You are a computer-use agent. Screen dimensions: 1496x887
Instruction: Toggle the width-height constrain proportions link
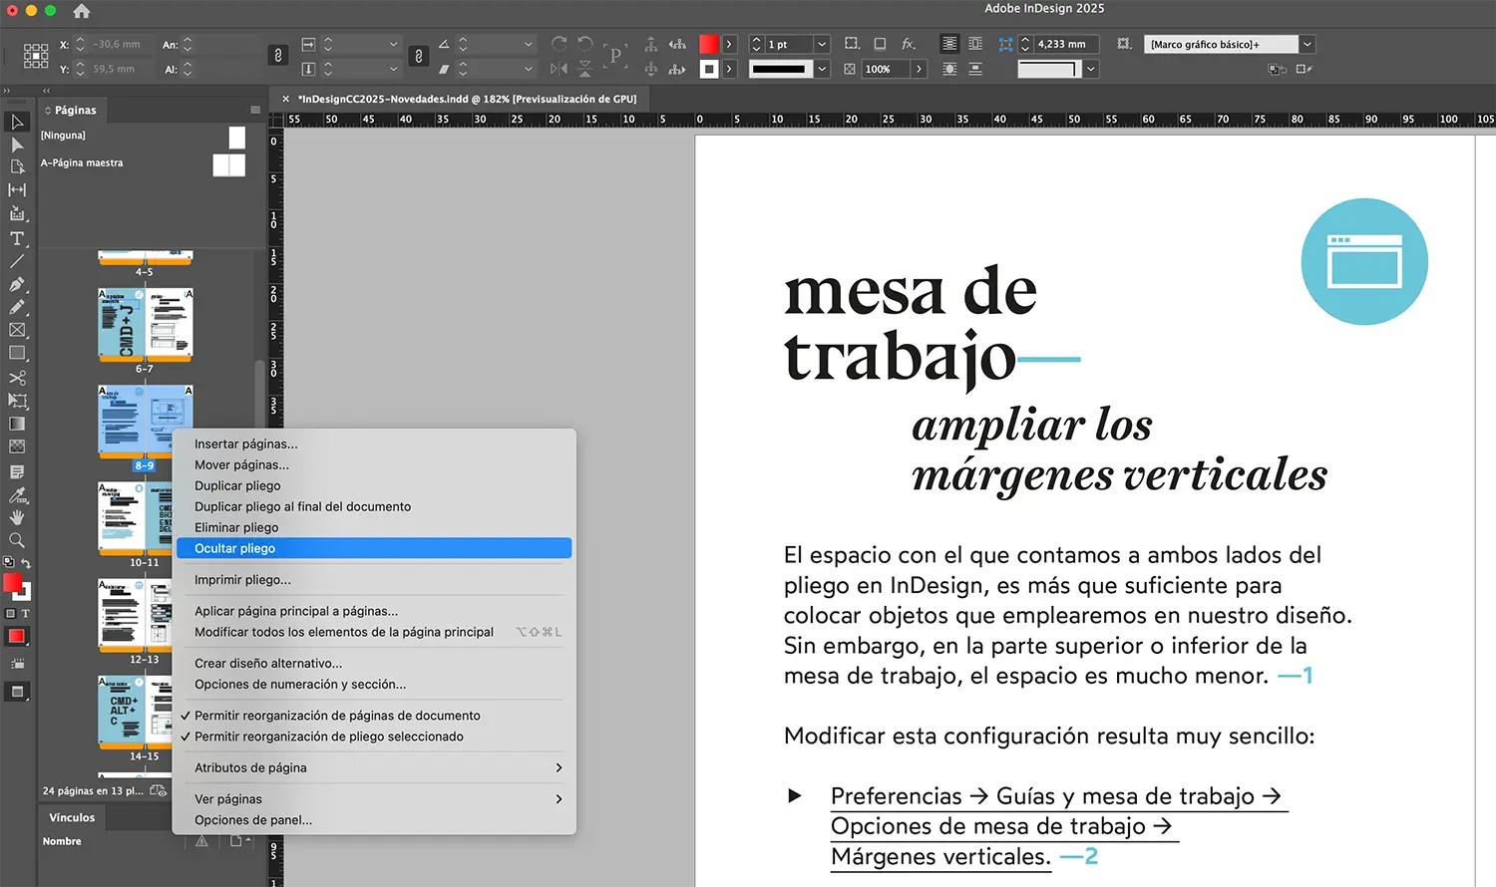pyautogui.click(x=278, y=56)
